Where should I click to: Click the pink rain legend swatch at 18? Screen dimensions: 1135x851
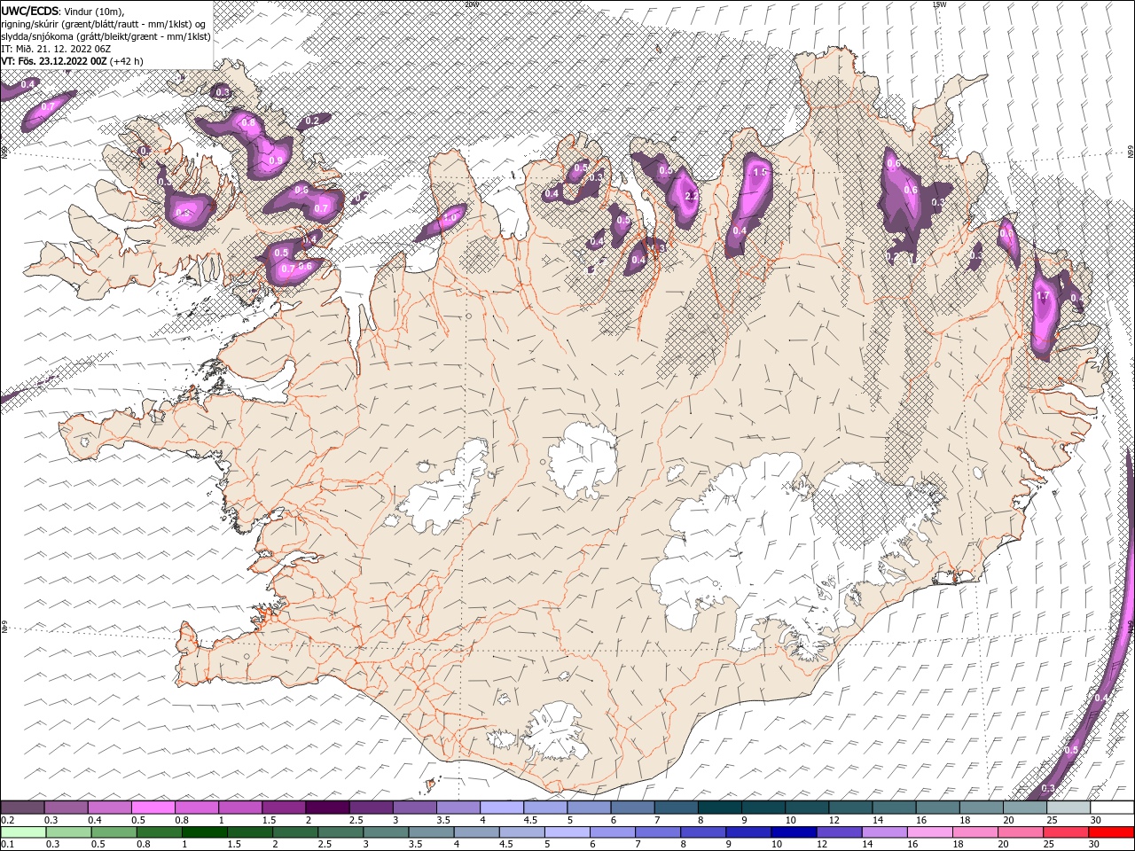pos(975,831)
